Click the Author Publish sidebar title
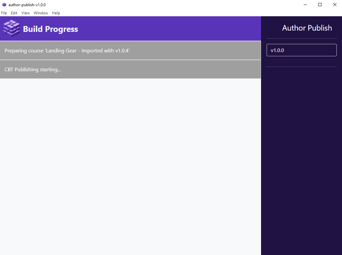Image resolution: width=342 pixels, height=255 pixels. point(307,28)
